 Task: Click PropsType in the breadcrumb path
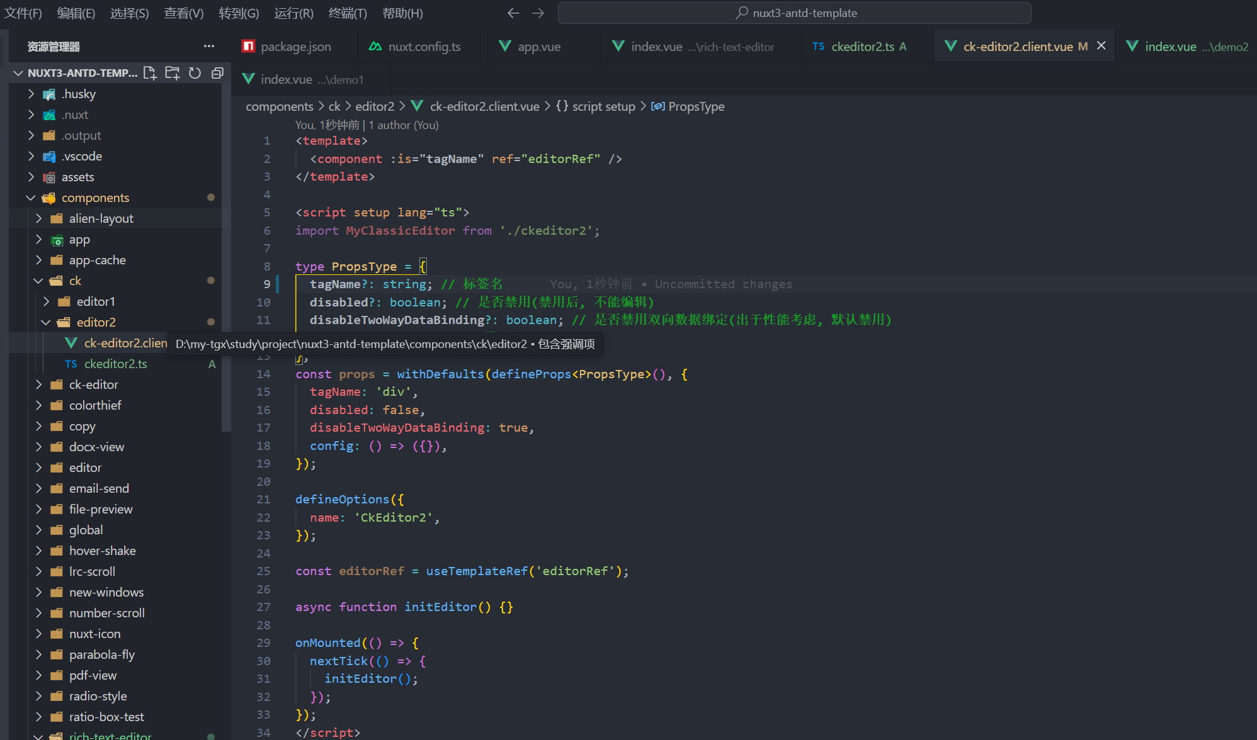coord(696,106)
